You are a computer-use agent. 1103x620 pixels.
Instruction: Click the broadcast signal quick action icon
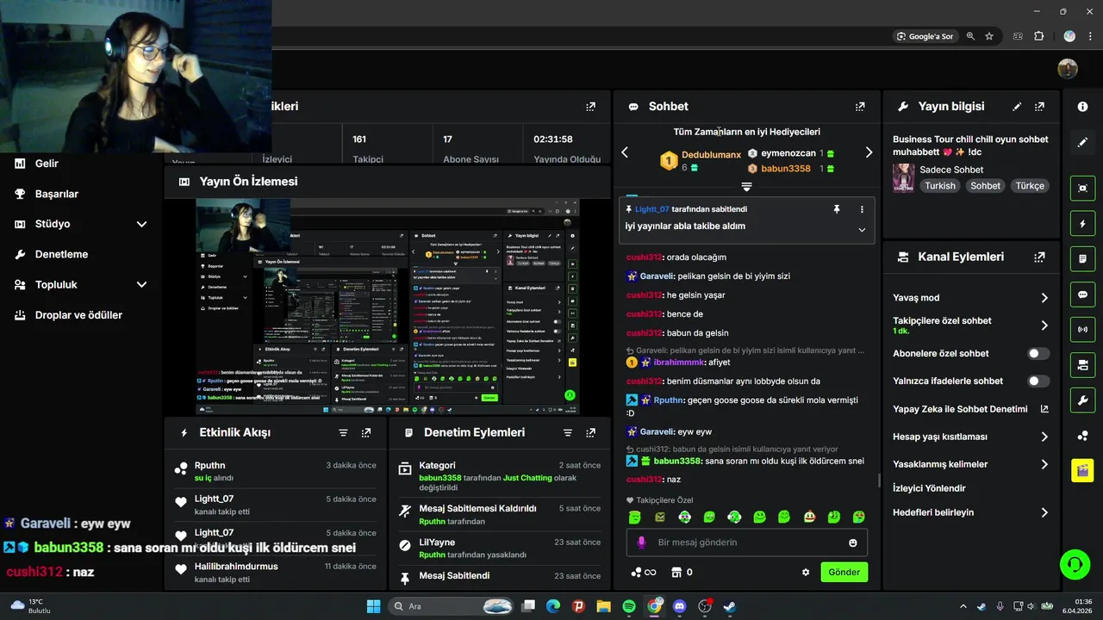[1082, 329]
